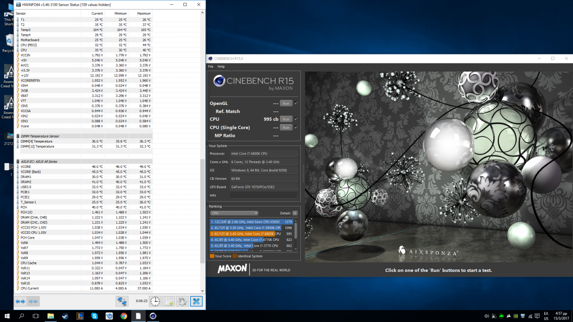Expand HWiNFO columns with the right-left arrows button
573x322 pixels.
pos(20,301)
